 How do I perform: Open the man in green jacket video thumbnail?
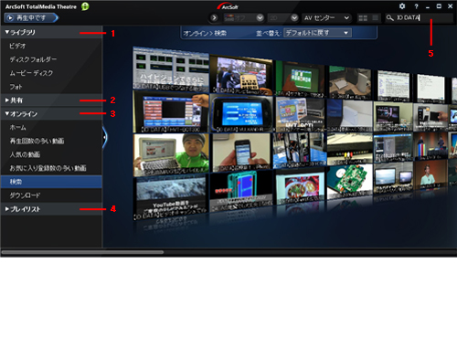coord(171,154)
